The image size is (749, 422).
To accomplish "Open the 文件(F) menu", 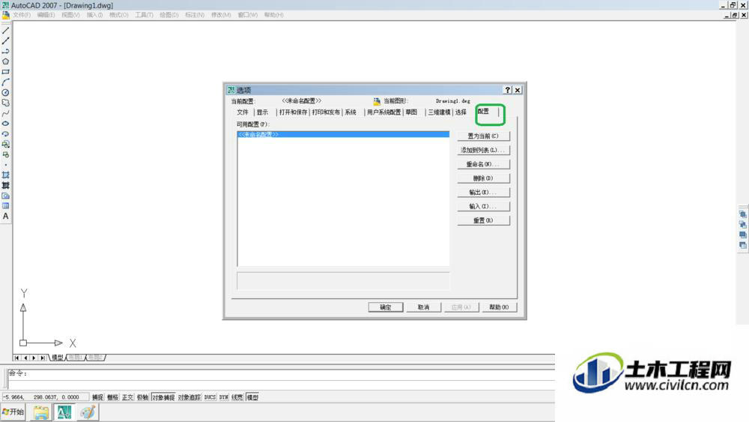I will point(22,15).
